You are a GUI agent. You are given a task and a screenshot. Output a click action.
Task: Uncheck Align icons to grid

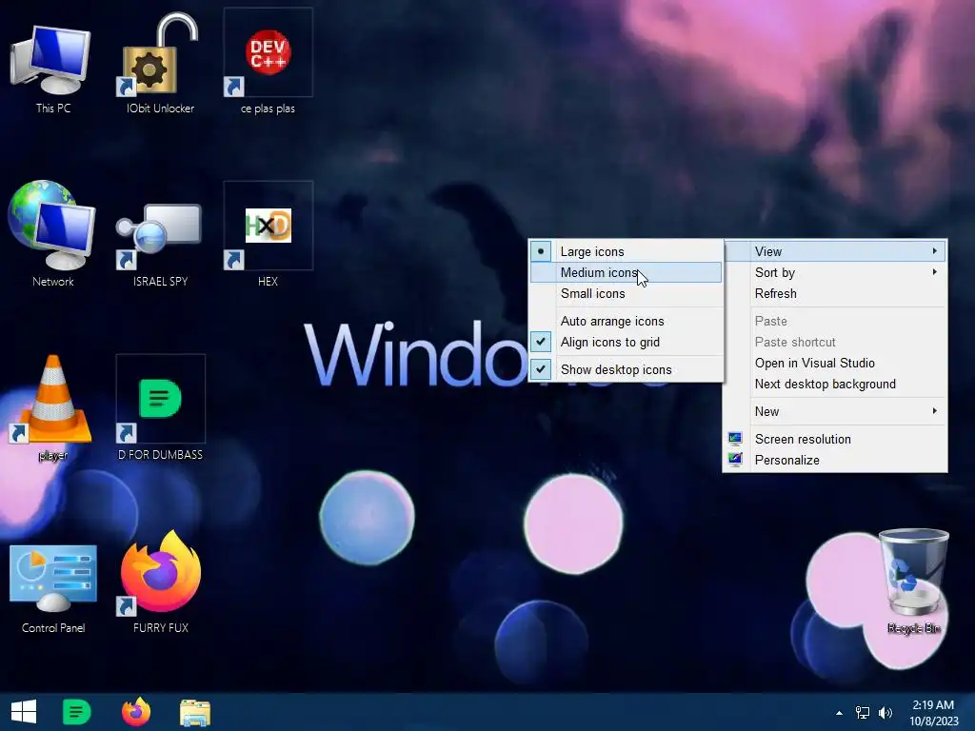pos(627,342)
